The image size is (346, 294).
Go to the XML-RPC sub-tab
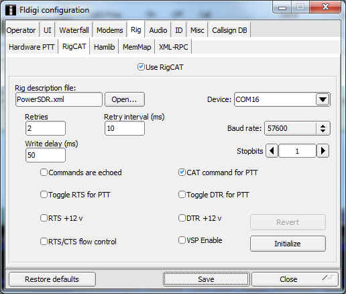point(173,47)
